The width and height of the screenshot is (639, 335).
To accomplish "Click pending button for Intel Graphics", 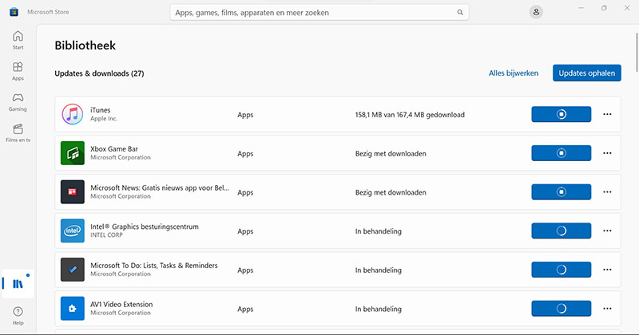I will pyautogui.click(x=562, y=231).
